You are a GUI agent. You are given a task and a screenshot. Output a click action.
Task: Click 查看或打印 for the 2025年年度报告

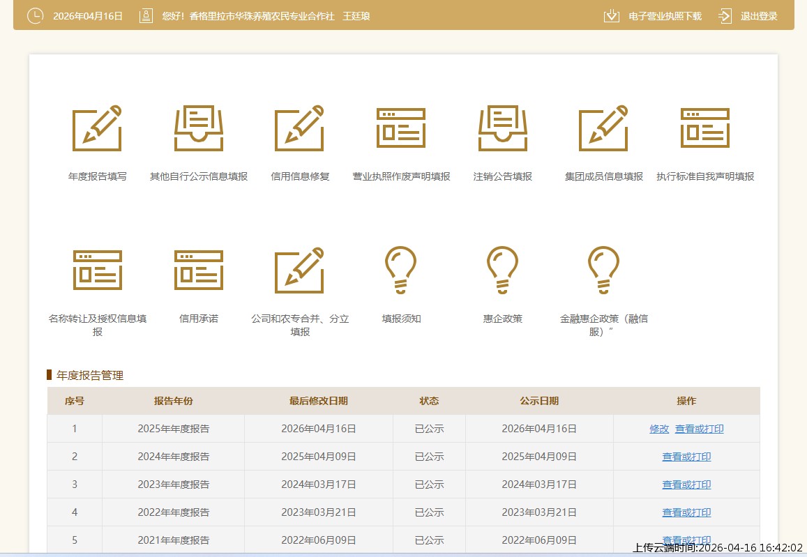click(x=699, y=429)
